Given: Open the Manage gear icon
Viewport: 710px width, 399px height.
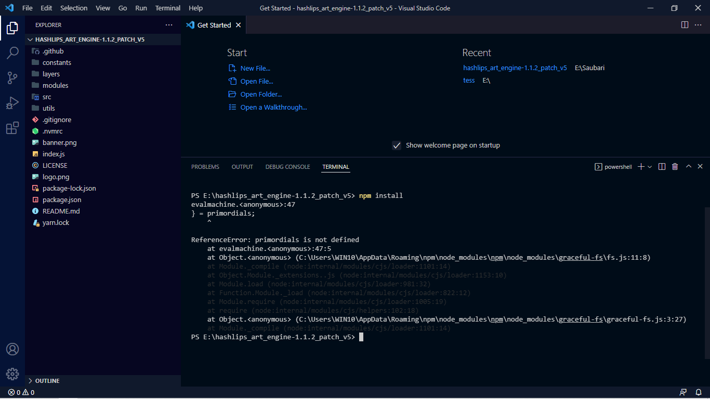Looking at the screenshot, I should point(12,374).
